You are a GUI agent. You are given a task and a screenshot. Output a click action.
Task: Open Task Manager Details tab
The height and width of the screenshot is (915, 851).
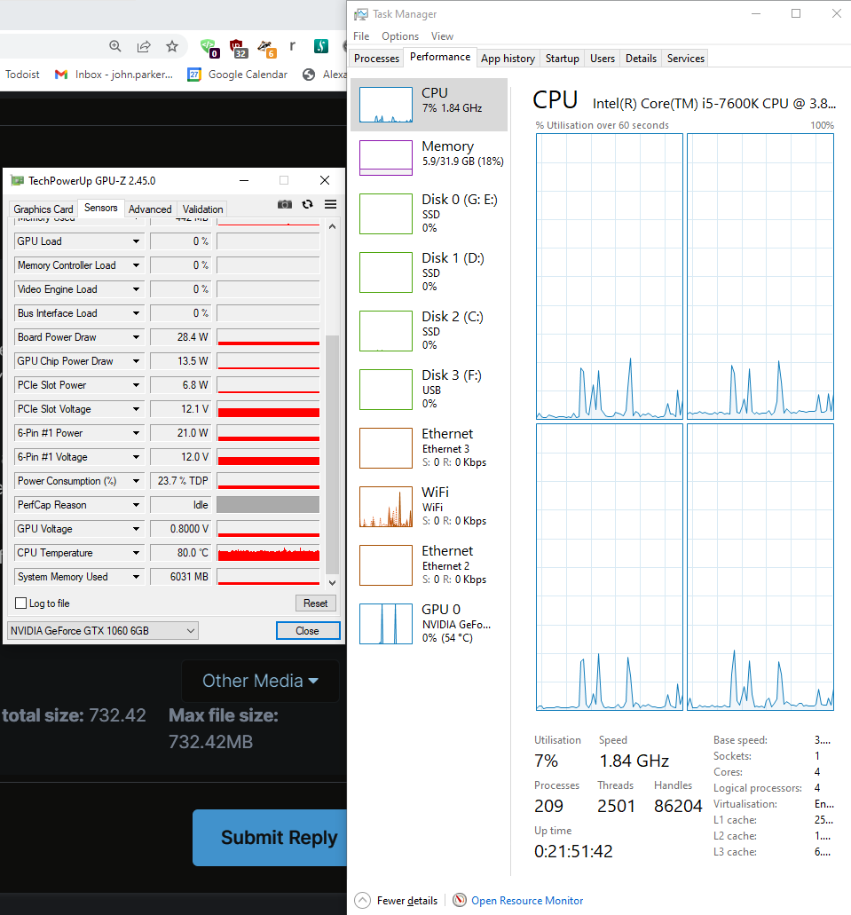[641, 59]
